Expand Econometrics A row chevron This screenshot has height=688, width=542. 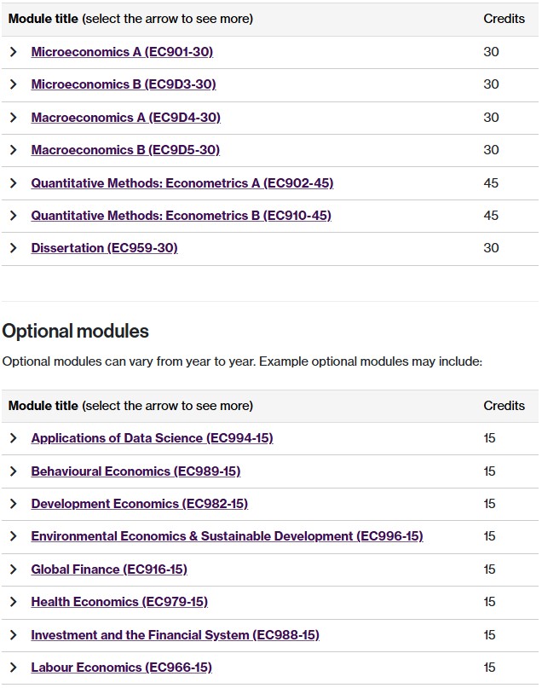[14, 183]
